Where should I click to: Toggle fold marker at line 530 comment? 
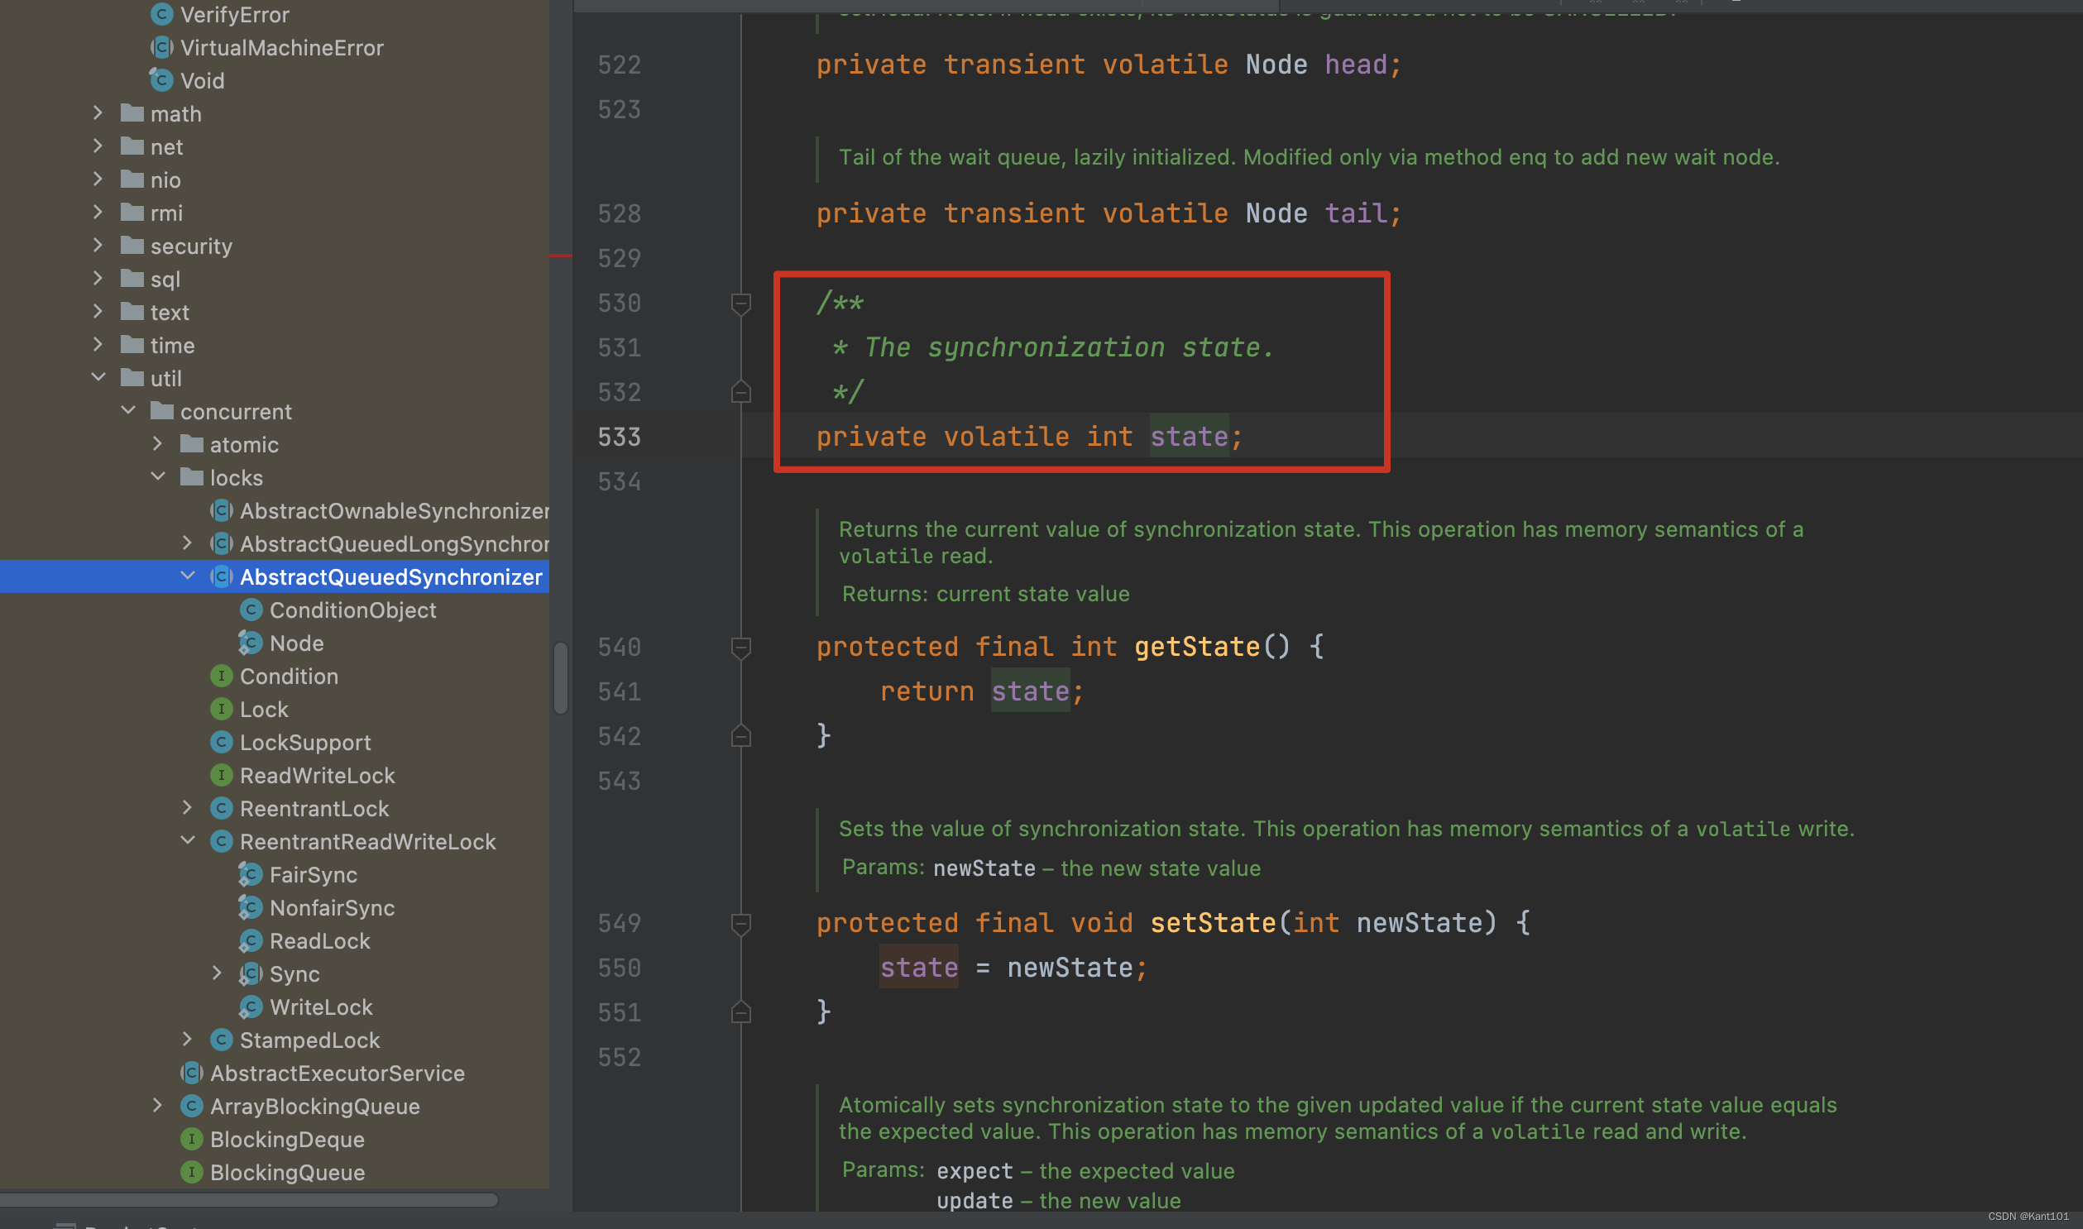(x=741, y=304)
